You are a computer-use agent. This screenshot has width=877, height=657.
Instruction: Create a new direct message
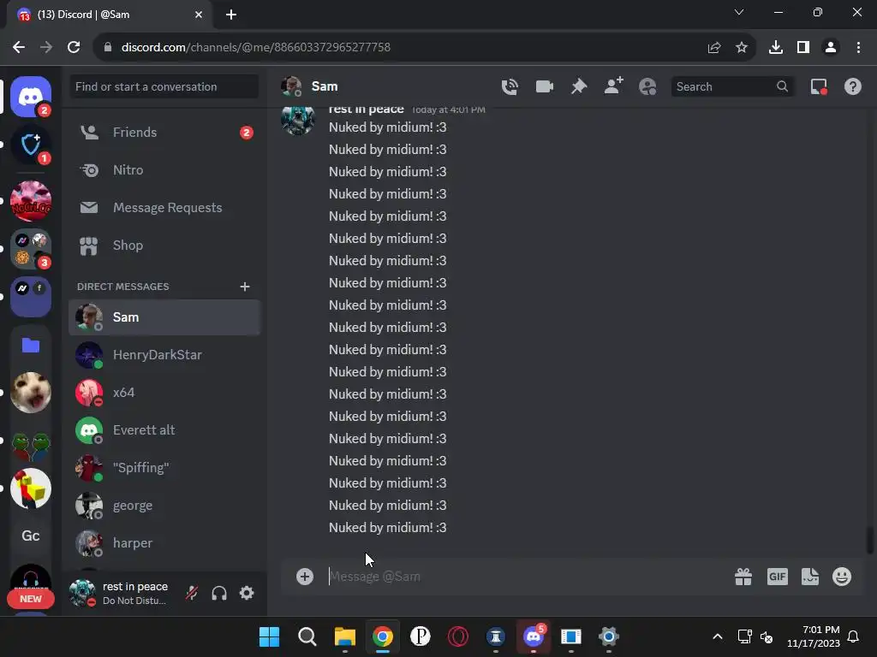tap(245, 287)
